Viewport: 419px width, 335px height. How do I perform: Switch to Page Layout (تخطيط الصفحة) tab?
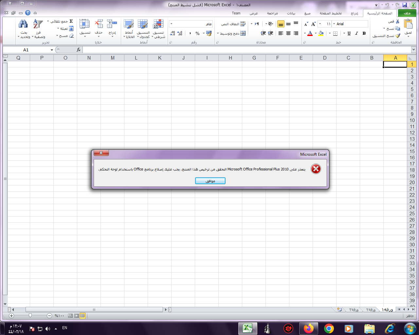click(331, 13)
